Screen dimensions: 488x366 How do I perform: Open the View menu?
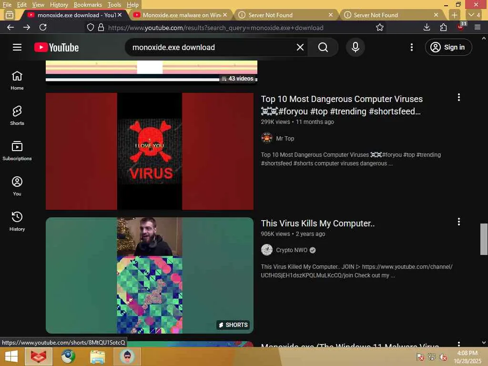(x=38, y=5)
